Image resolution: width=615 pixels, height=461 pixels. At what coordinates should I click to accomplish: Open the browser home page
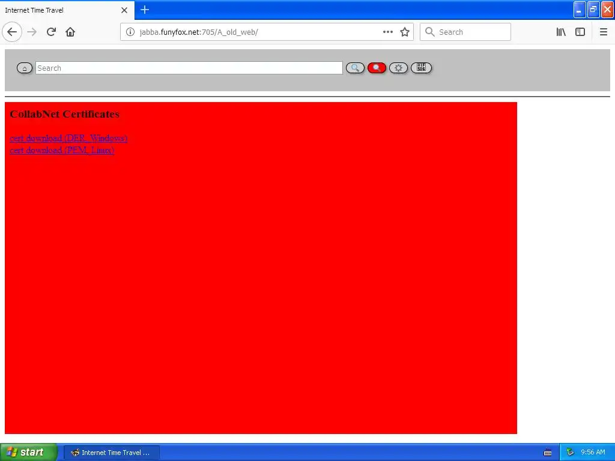coord(70,32)
